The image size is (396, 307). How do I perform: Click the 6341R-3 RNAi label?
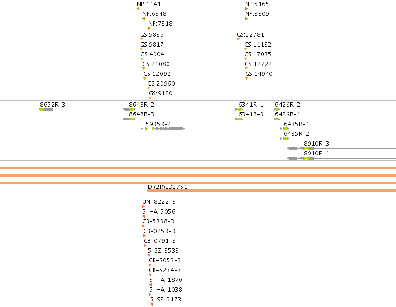[251, 114]
